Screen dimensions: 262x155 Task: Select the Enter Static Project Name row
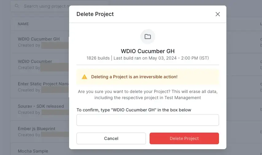pos(43,84)
